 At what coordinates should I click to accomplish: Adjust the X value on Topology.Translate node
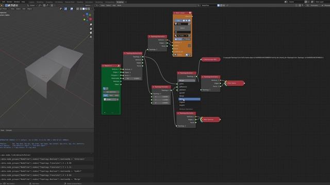[x=161, y=97]
